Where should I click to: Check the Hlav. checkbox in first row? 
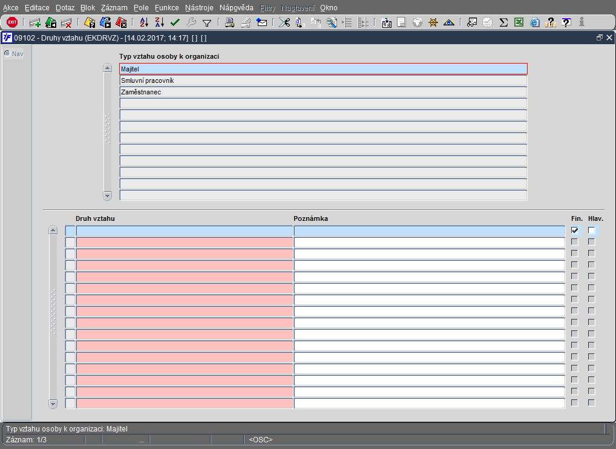pos(591,231)
